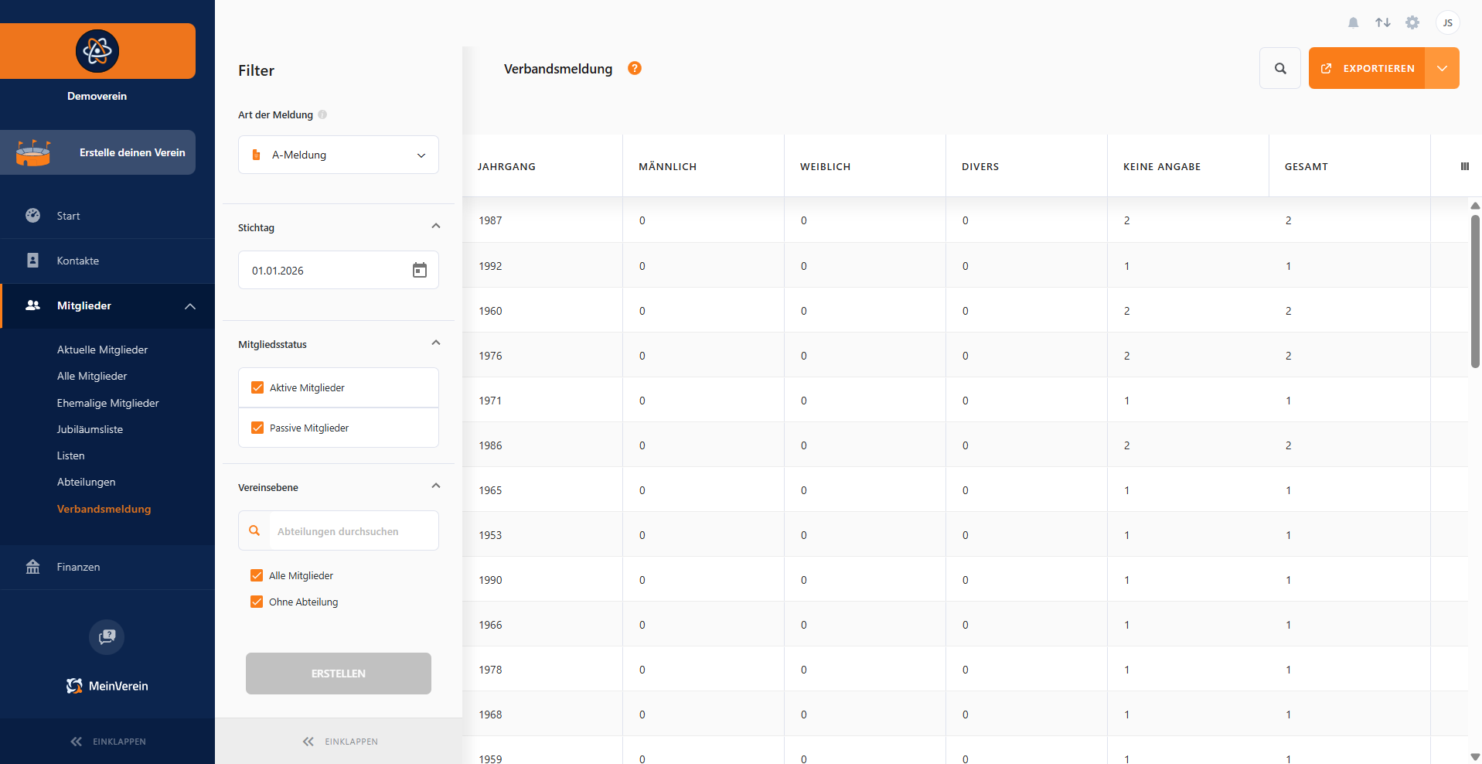Sort by the Weiblich column header
1482x764 pixels.
[825, 166]
